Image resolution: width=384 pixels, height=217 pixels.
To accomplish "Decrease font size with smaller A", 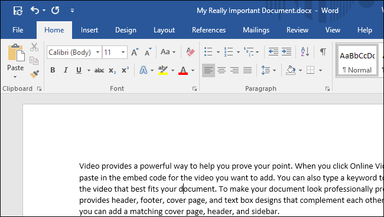I will (x=148, y=52).
